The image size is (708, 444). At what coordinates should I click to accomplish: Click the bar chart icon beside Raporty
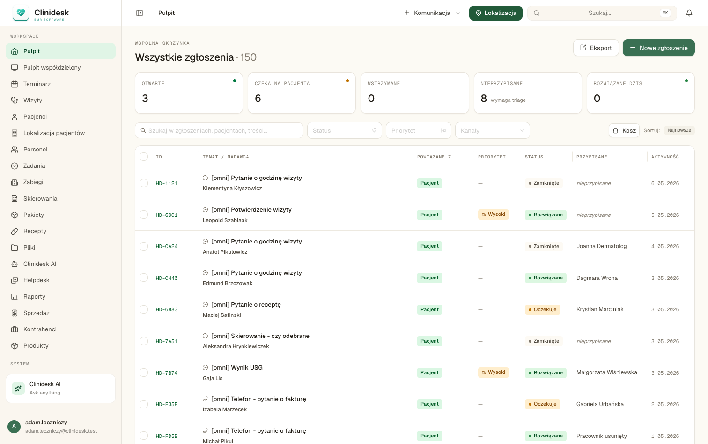point(15,297)
